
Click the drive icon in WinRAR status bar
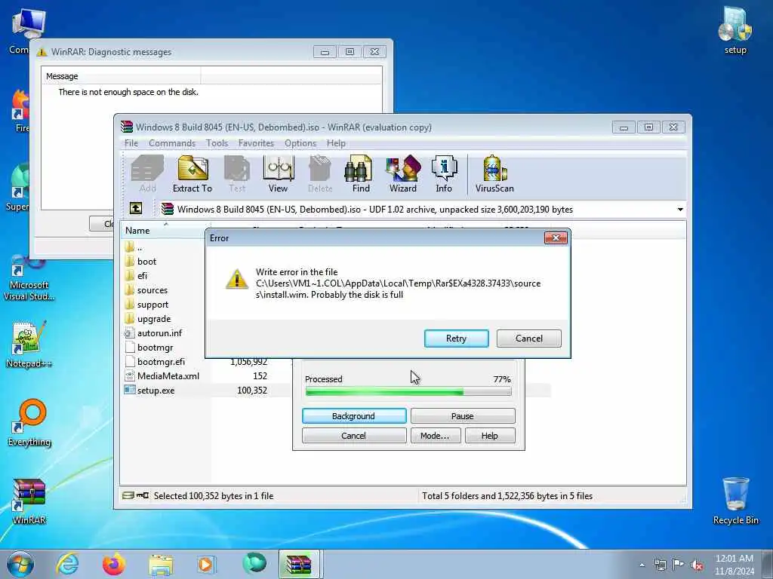128,495
